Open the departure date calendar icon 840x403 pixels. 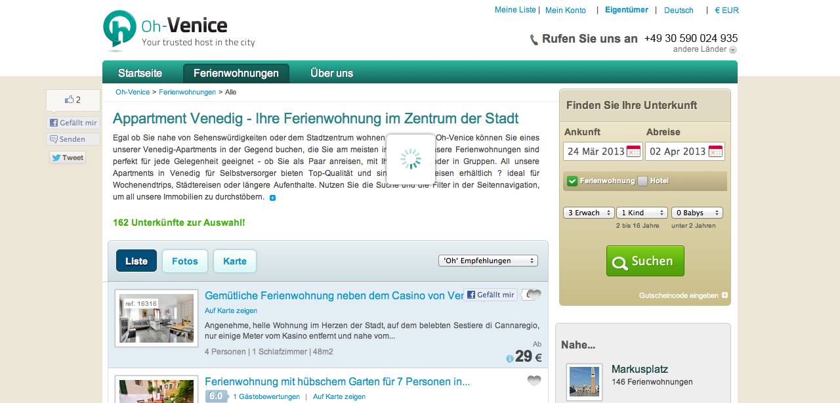pos(715,152)
